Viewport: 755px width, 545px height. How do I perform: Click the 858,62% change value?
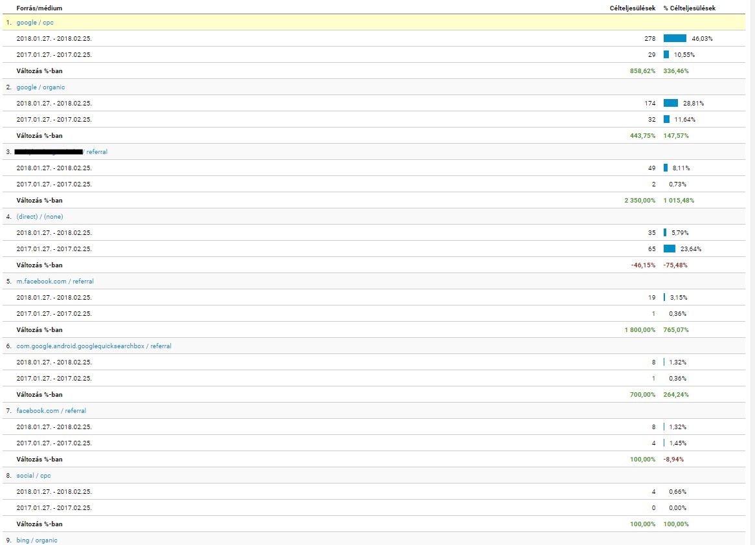point(642,71)
